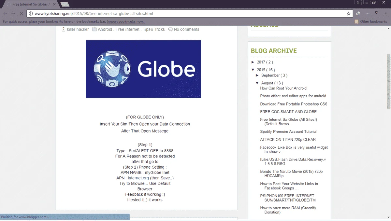The image size is (391, 221).
Task: Click the comment bubble icon beside No comments
Action: pyautogui.click(x=170, y=29)
